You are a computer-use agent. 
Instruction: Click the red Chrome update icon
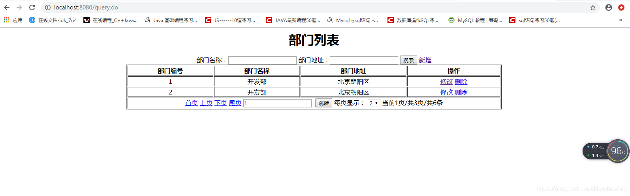point(621,7)
